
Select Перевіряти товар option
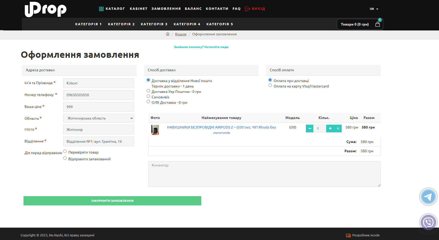click(x=65, y=151)
